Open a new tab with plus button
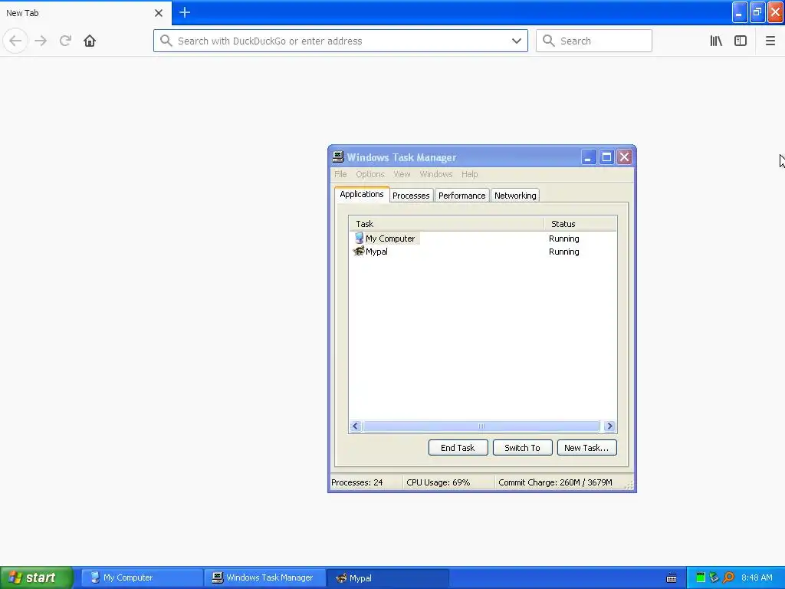The width and height of the screenshot is (785, 589). pos(185,12)
